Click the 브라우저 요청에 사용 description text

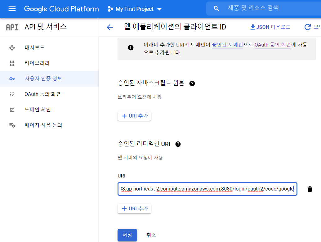[140, 97]
